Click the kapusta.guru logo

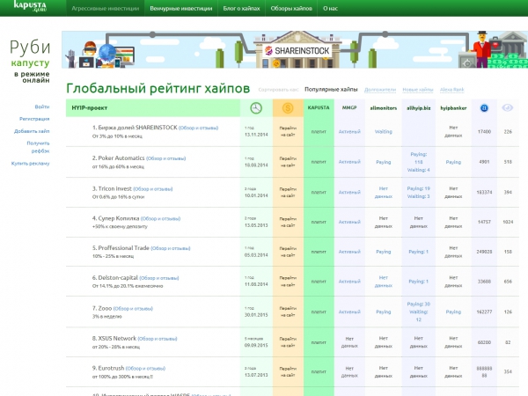30,6
